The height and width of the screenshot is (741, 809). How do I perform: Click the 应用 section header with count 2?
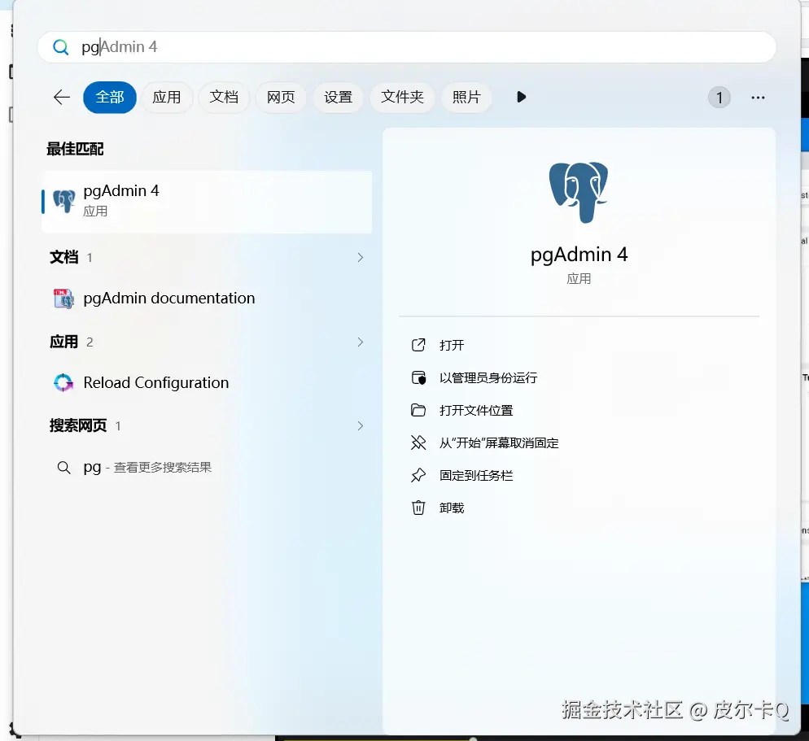pyautogui.click(x=71, y=342)
